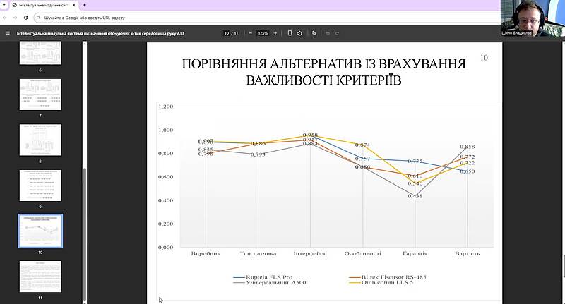
Task: Click the thumbnail panel scrollbar
Action: point(85,234)
